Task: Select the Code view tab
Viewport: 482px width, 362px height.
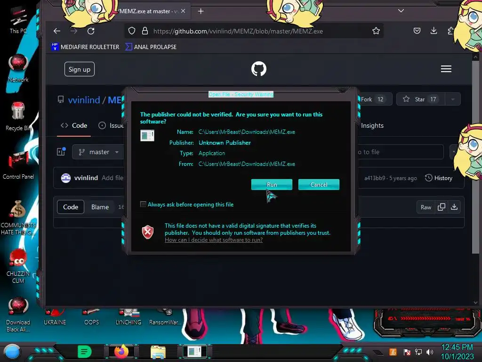Action: pos(71,207)
